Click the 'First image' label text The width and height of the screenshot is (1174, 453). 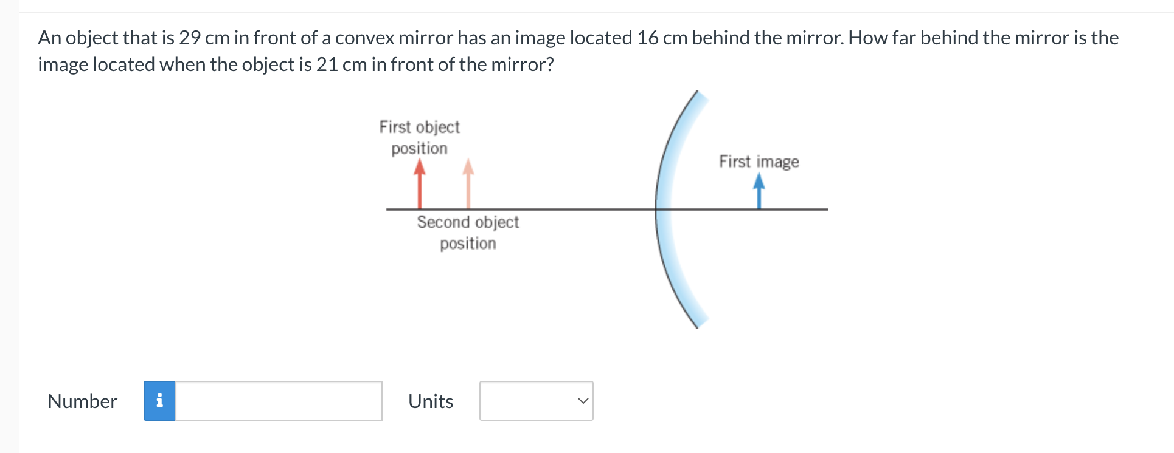point(759,162)
